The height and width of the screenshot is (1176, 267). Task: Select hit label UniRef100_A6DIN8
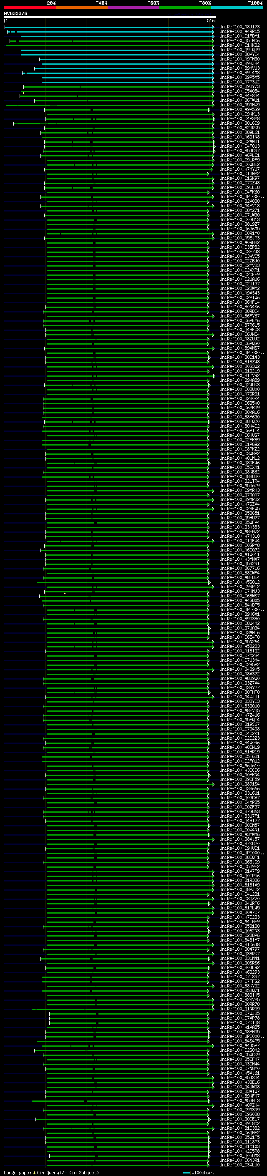tap(239, 137)
